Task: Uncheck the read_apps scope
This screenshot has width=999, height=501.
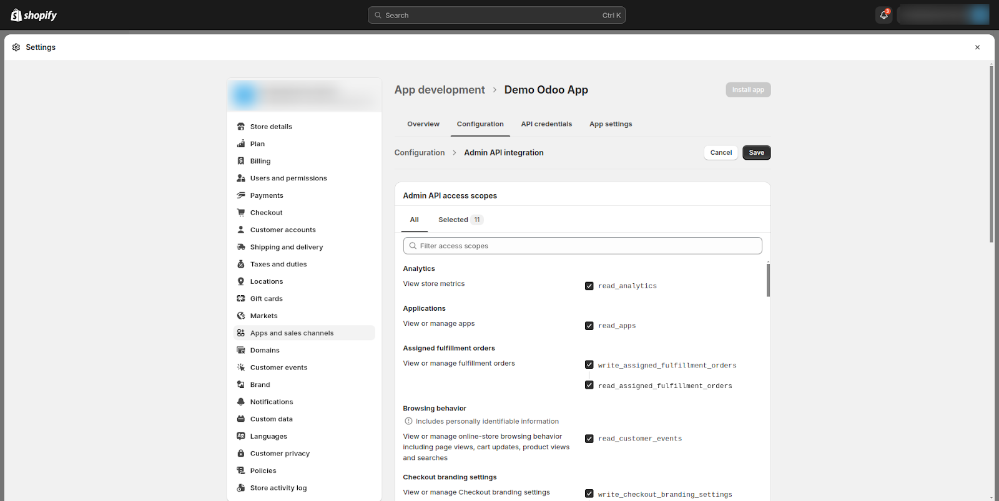Action: pos(589,326)
